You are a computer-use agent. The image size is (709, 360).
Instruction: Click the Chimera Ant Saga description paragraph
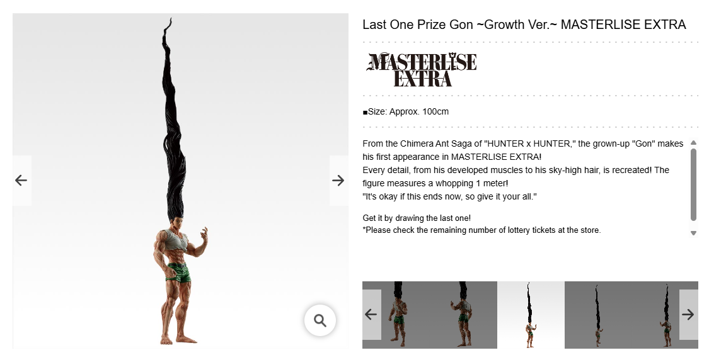pyautogui.click(x=522, y=171)
